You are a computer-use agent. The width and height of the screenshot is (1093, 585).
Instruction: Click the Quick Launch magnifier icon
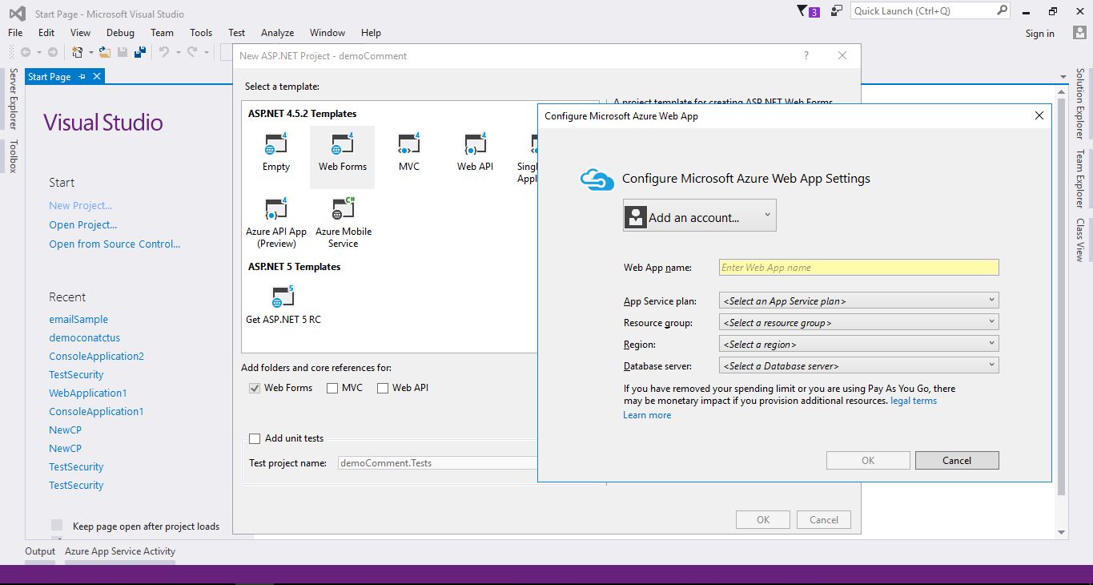[1002, 10]
